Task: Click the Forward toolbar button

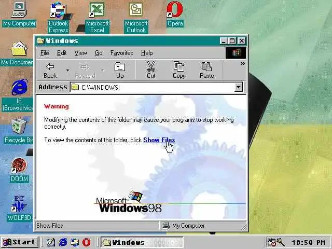Action: 85,71
